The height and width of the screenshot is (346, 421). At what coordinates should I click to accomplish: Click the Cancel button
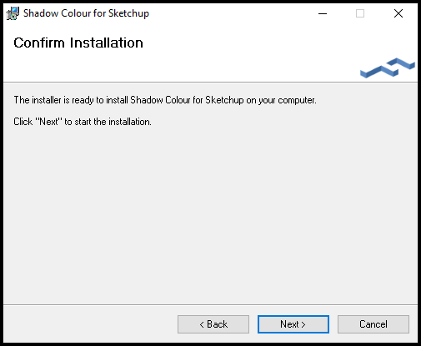(x=373, y=324)
